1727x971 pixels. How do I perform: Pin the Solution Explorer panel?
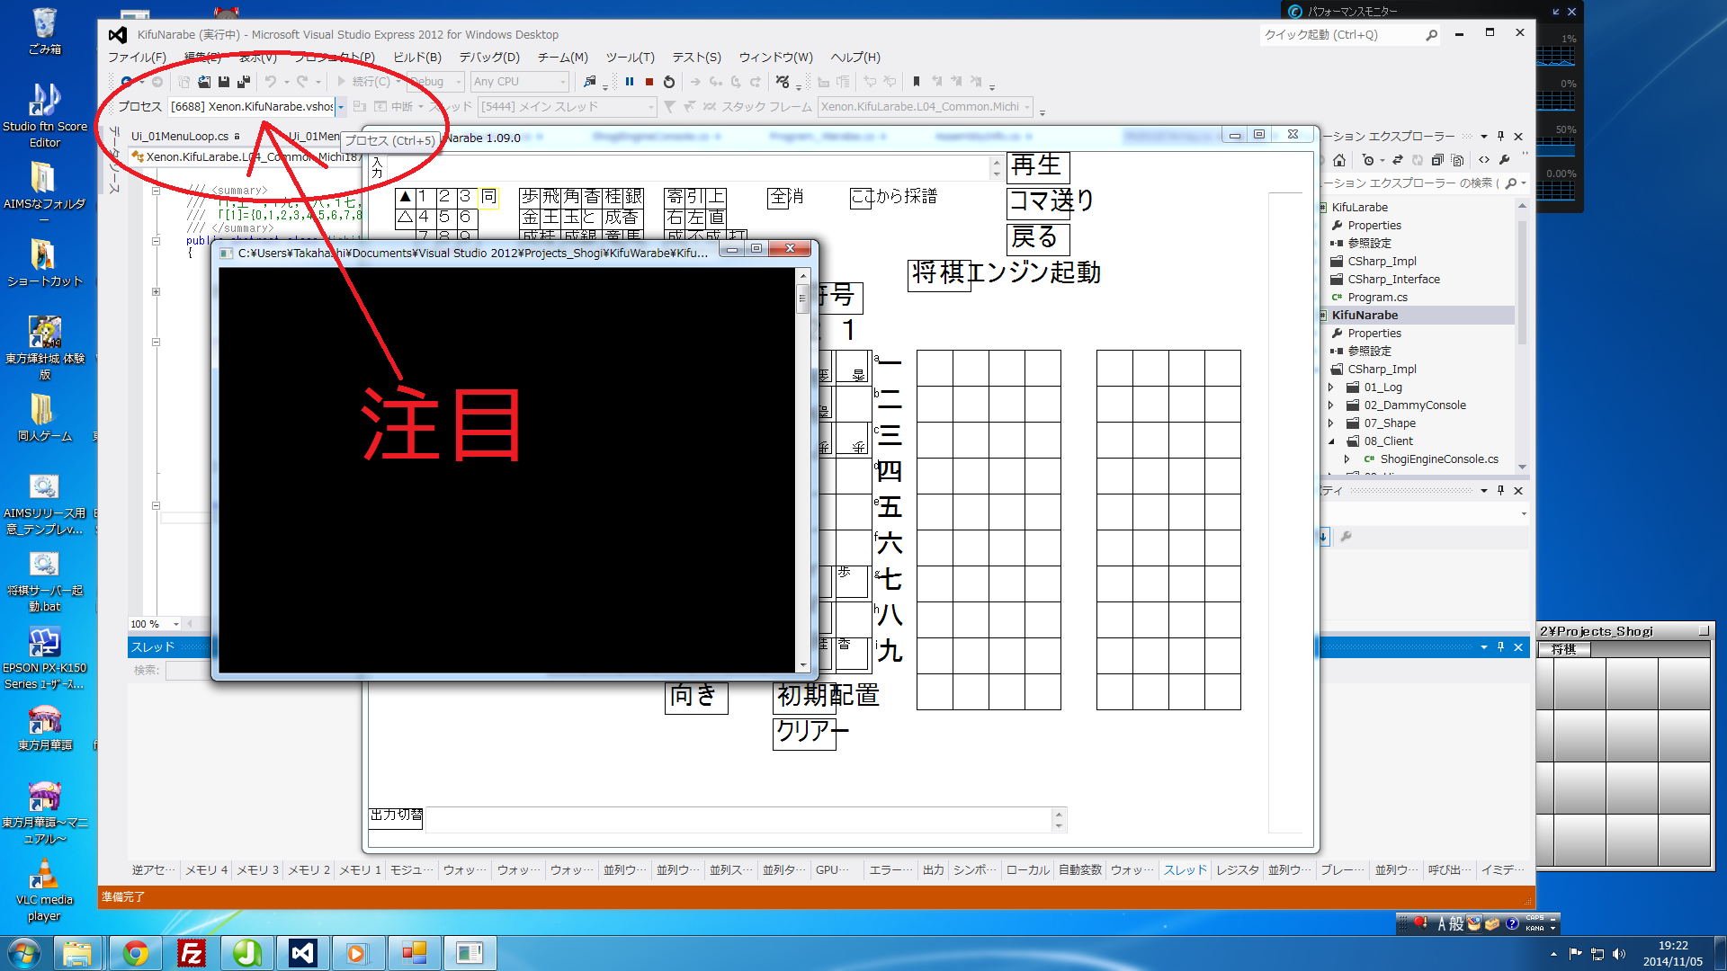[x=1500, y=137]
